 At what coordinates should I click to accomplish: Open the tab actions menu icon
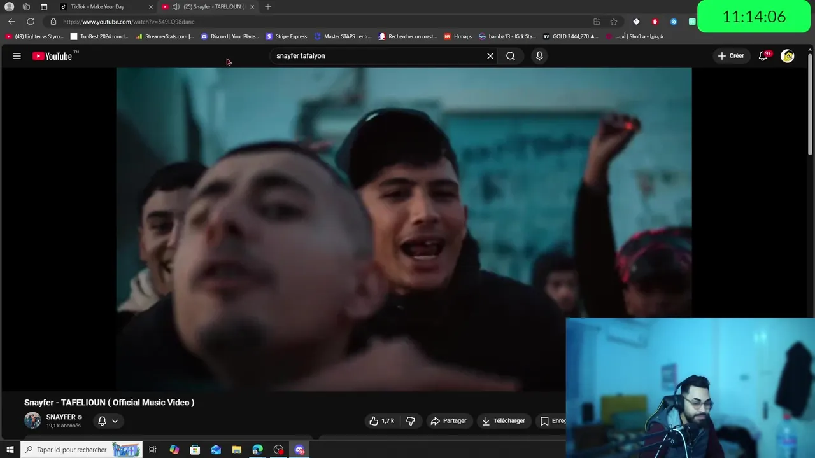coord(44,6)
